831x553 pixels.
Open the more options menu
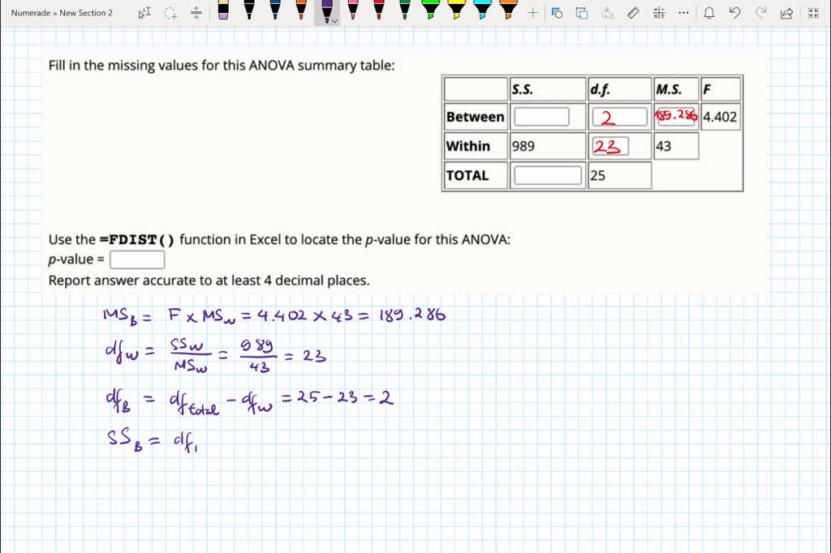(x=682, y=12)
